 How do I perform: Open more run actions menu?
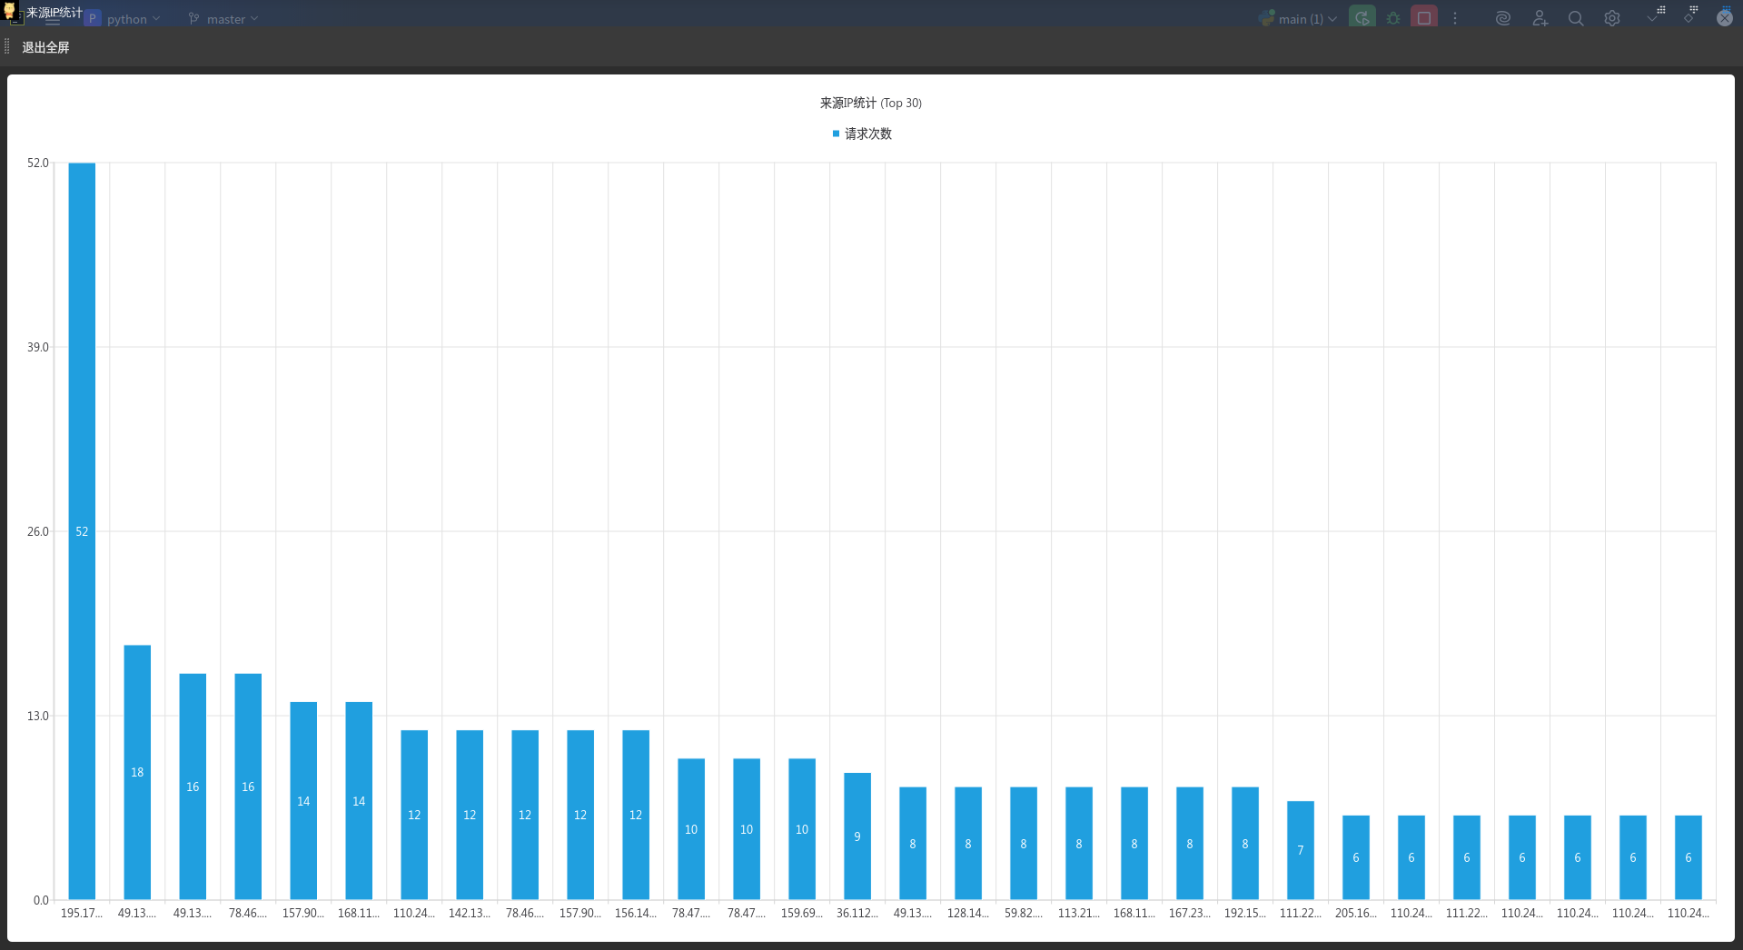(1455, 18)
